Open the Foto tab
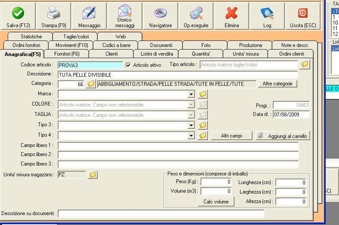This screenshot has width=339, height=225. 206,45
